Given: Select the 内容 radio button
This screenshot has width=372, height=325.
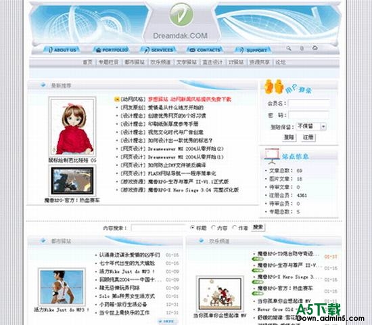Looking at the screenshot, I should click(x=213, y=227).
